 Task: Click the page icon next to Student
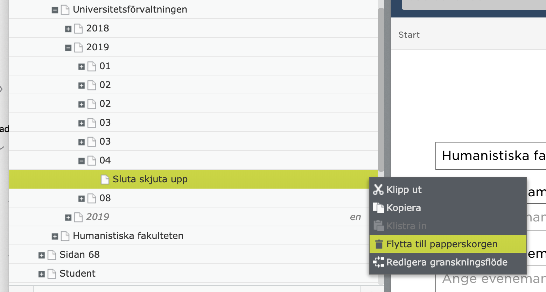(52, 274)
